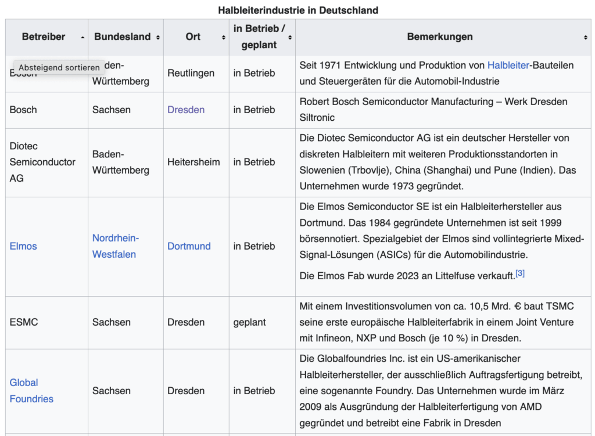Open the Global Foundries link

coord(31,391)
